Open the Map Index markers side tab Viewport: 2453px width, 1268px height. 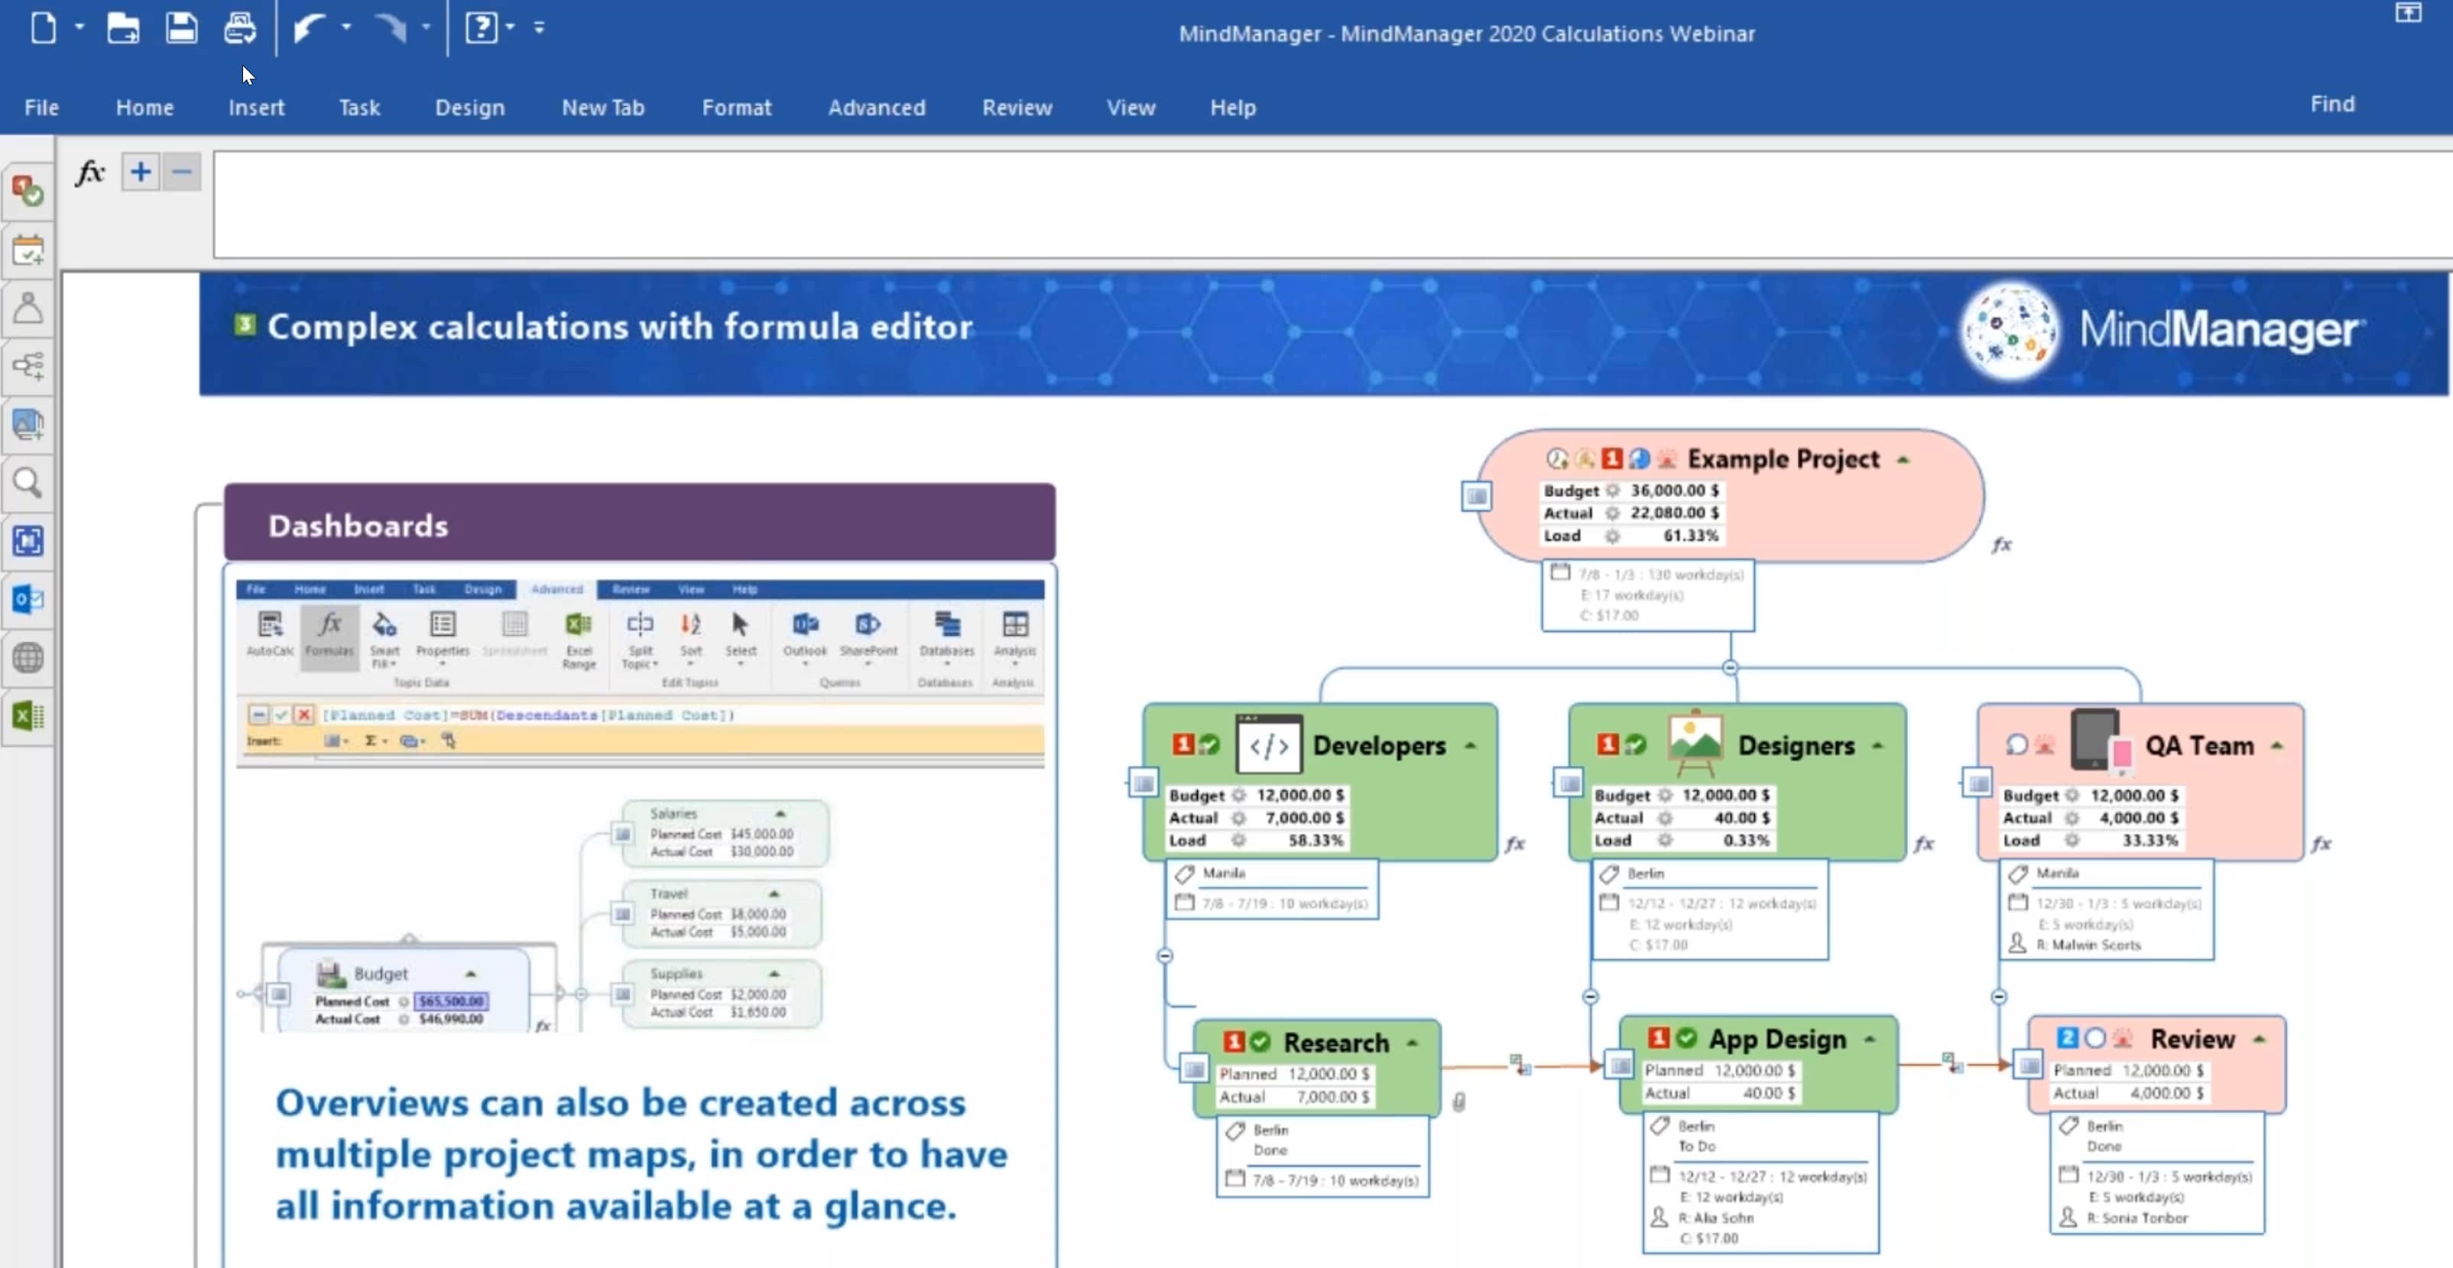pos(28,191)
